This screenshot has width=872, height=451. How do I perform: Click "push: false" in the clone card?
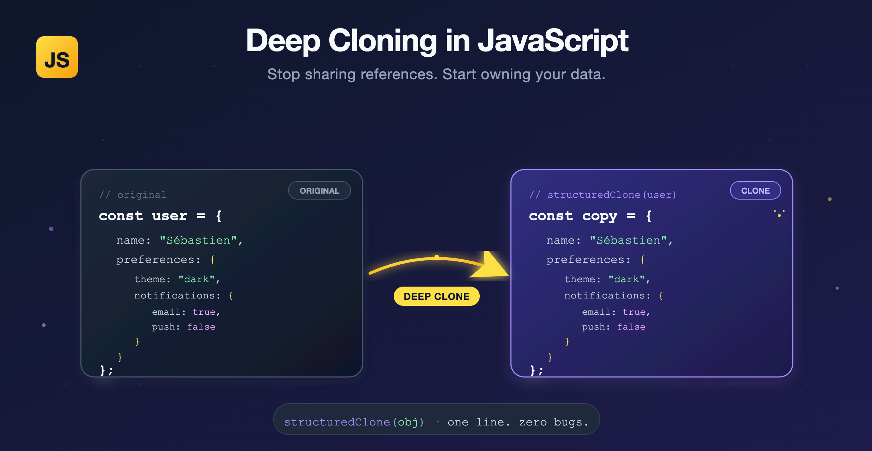point(614,327)
